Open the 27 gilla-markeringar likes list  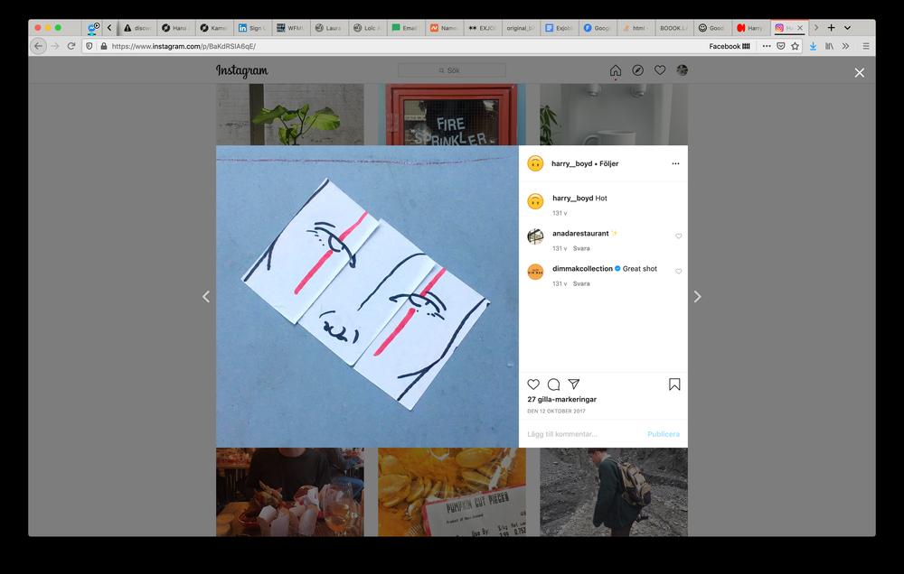pos(561,399)
